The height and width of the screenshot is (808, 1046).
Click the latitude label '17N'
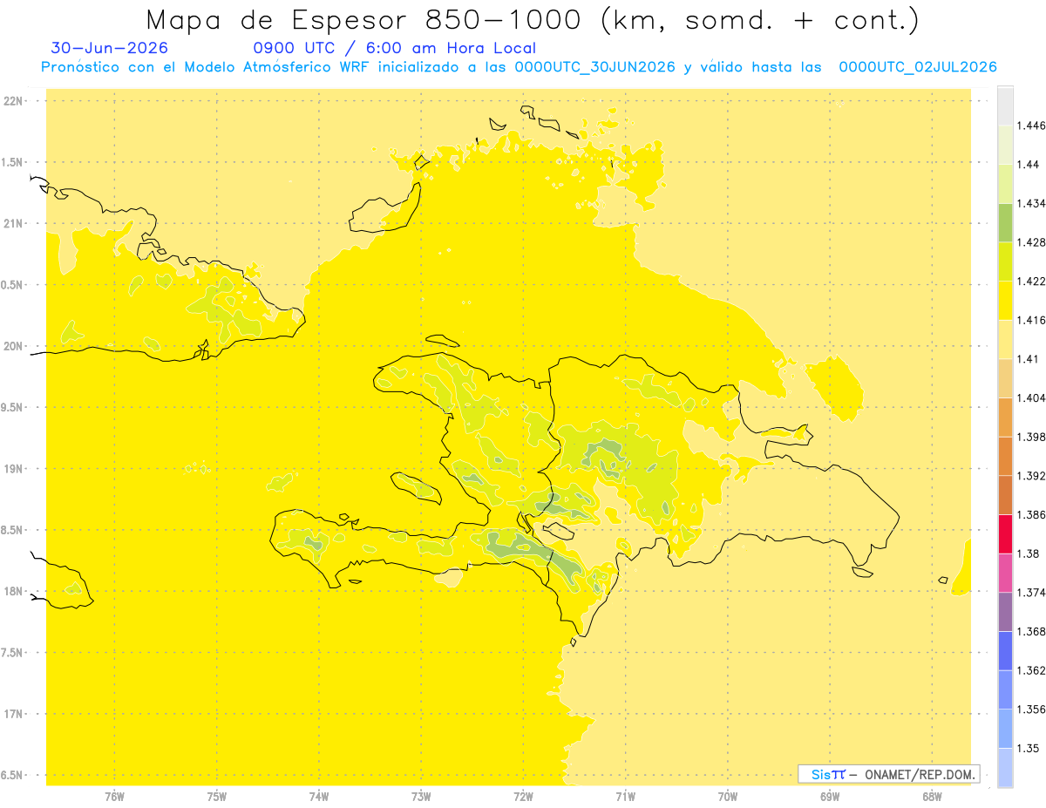[x=14, y=714]
